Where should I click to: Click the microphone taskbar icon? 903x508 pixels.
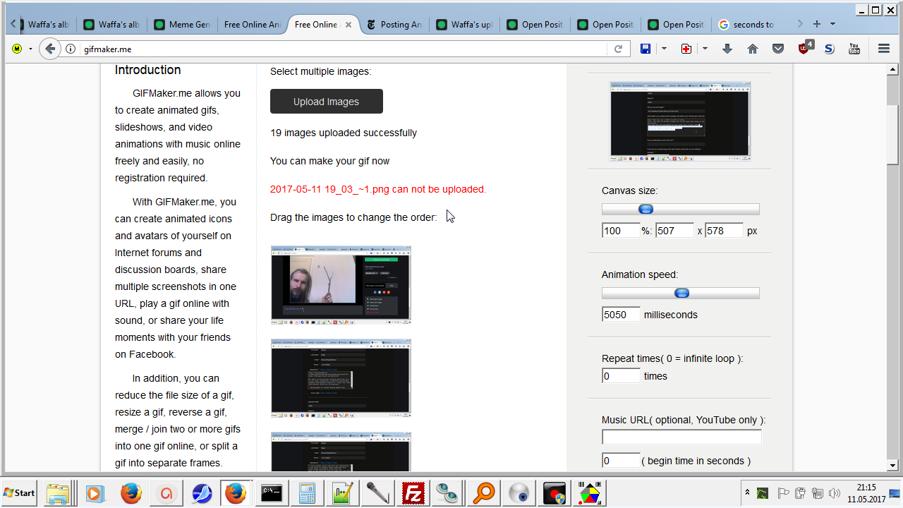click(377, 492)
